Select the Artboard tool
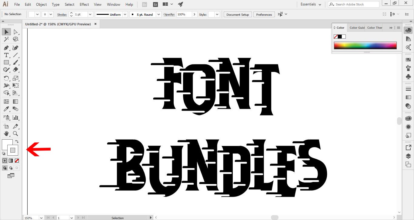 tap(6, 126)
